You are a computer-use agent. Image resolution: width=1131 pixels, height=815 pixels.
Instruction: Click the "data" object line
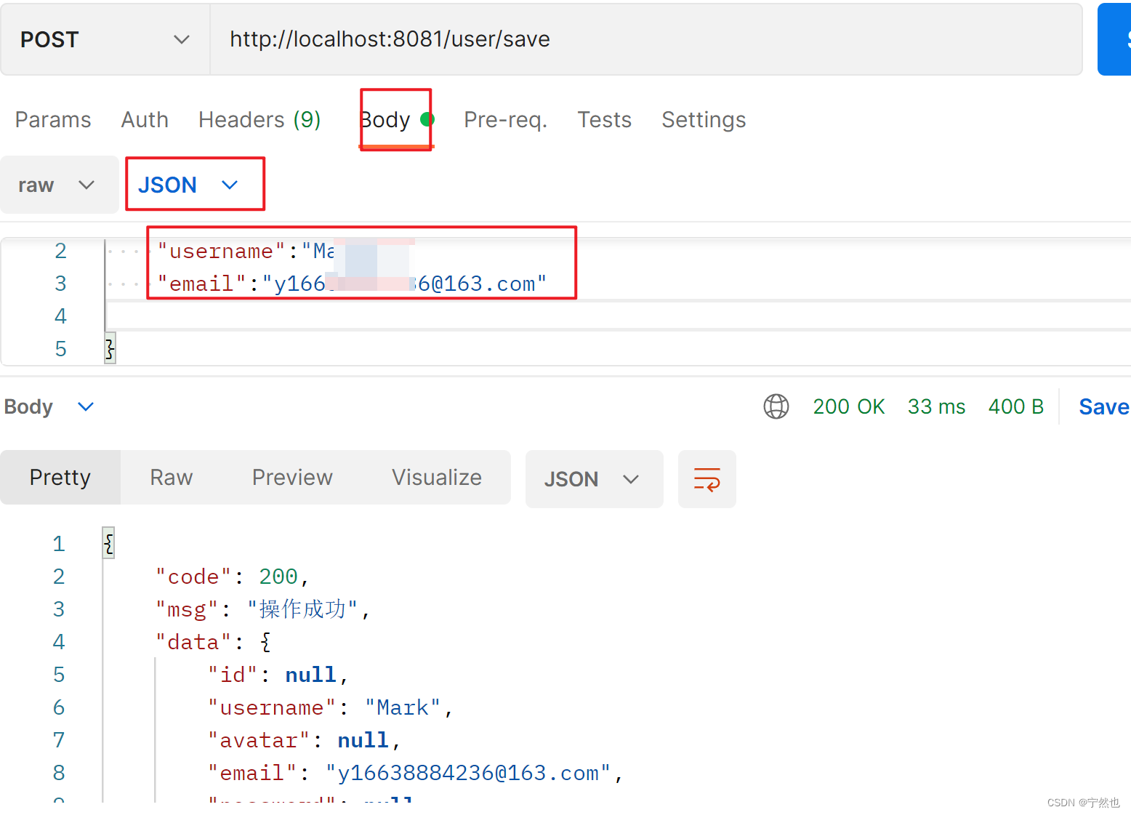point(213,642)
